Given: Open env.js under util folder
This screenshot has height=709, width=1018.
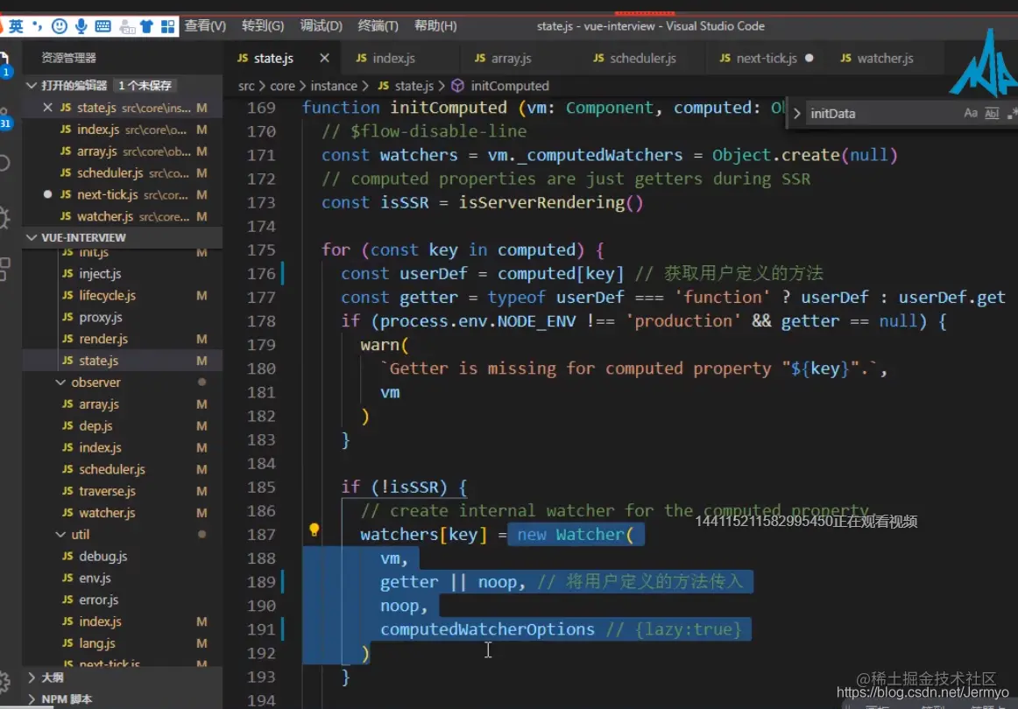Looking at the screenshot, I should pyautogui.click(x=123, y=578).
